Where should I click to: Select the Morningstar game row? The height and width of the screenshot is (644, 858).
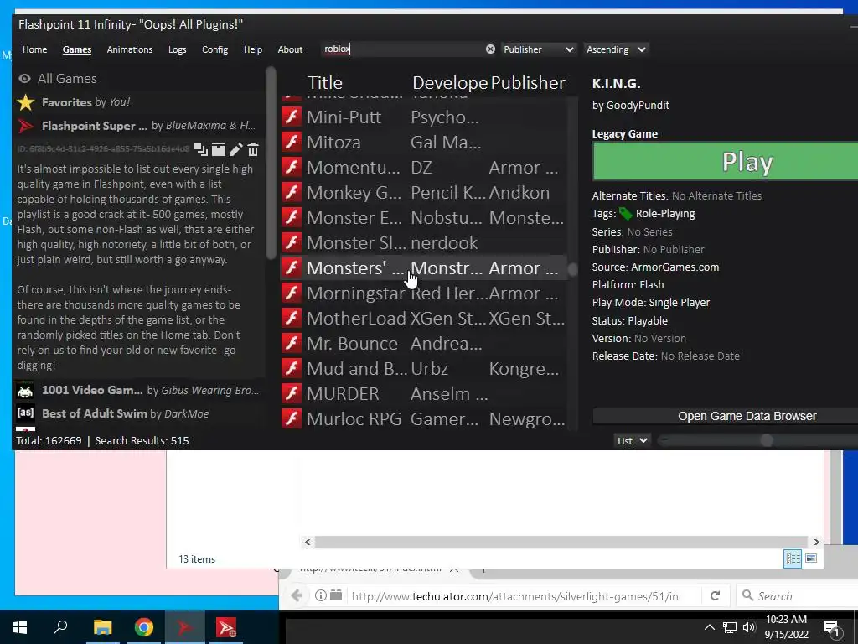pos(423,293)
